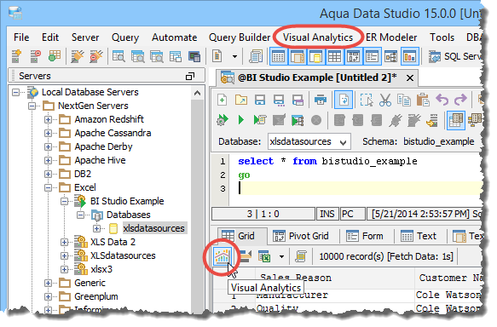Select the BI Studio Example server in tree

pyautogui.click(x=127, y=201)
